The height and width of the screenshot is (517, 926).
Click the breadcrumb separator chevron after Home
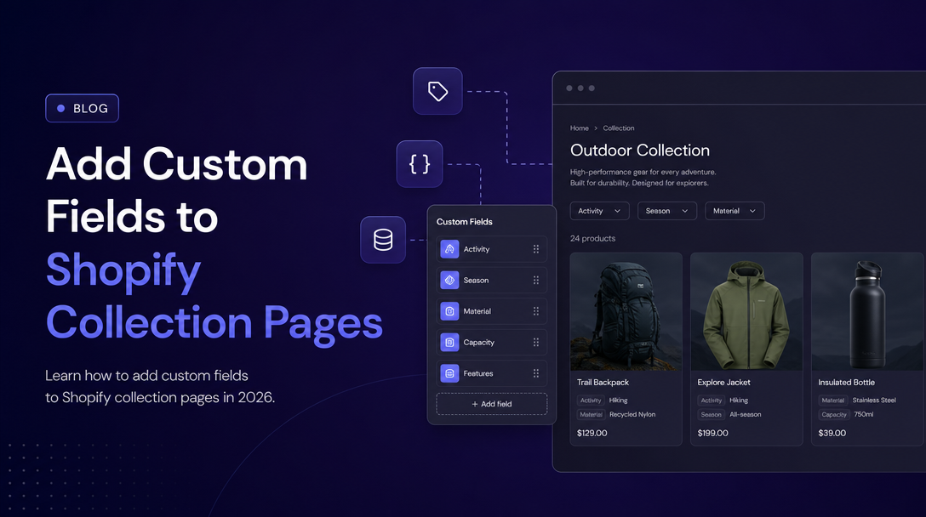click(x=596, y=128)
